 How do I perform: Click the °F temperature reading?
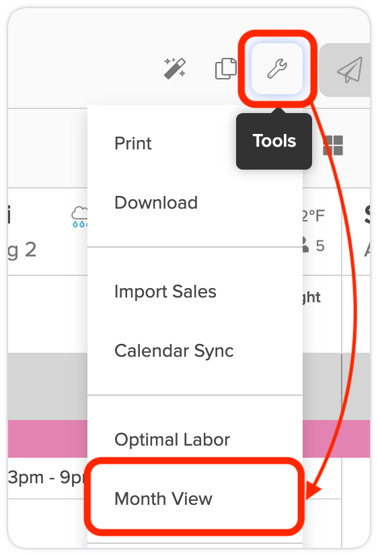(x=313, y=215)
